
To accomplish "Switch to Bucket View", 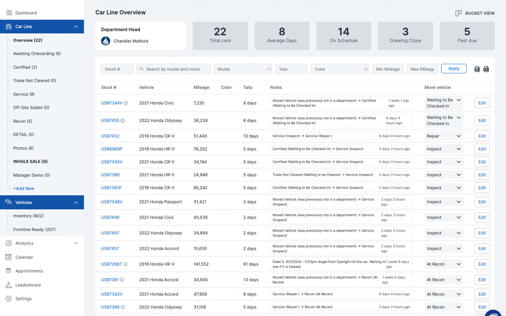I will point(475,13).
